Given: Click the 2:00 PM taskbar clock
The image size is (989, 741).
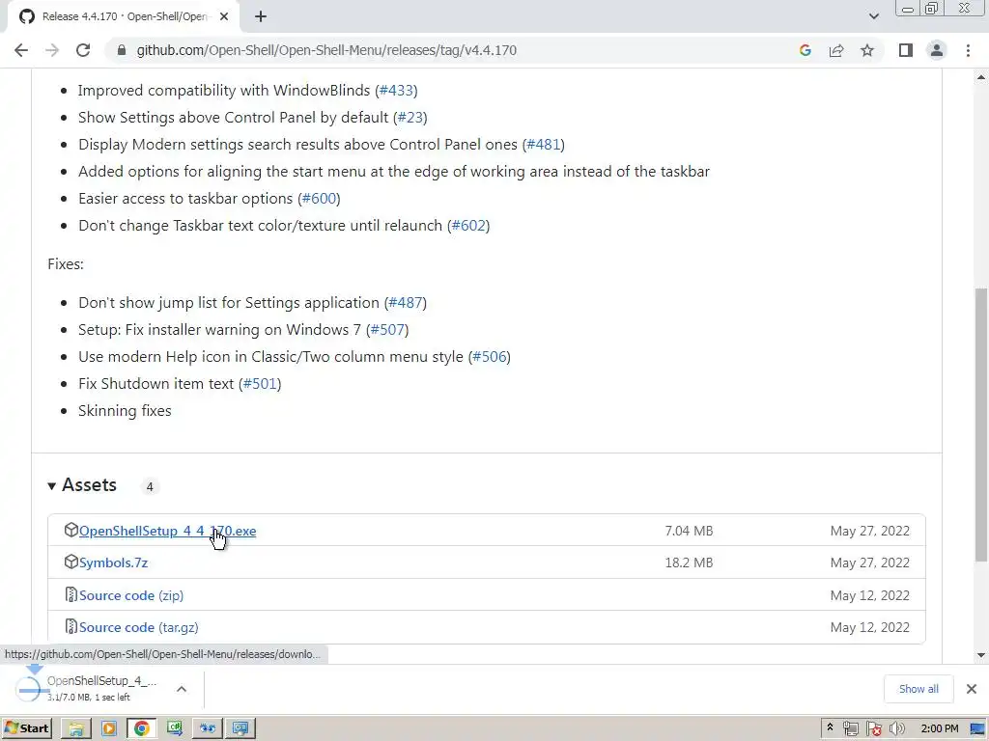Looking at the screenshot, I should pyautogui.click(x=939, y=729).
